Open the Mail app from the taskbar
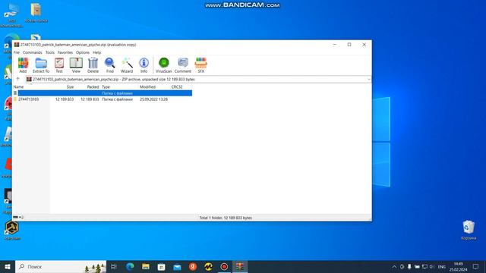This screenshot has height=273, width=486. point(177,266)
